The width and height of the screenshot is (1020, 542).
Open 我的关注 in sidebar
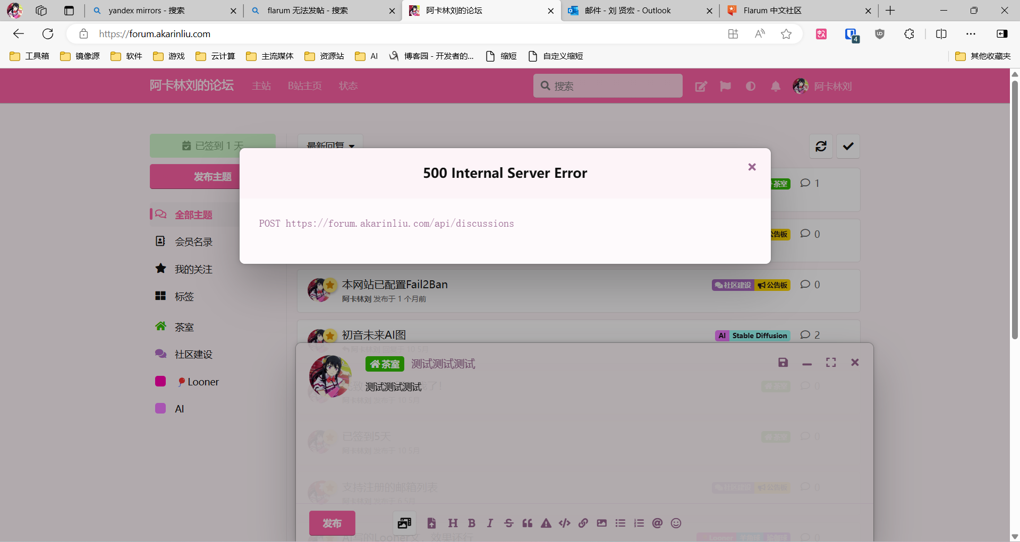[194, 270]
